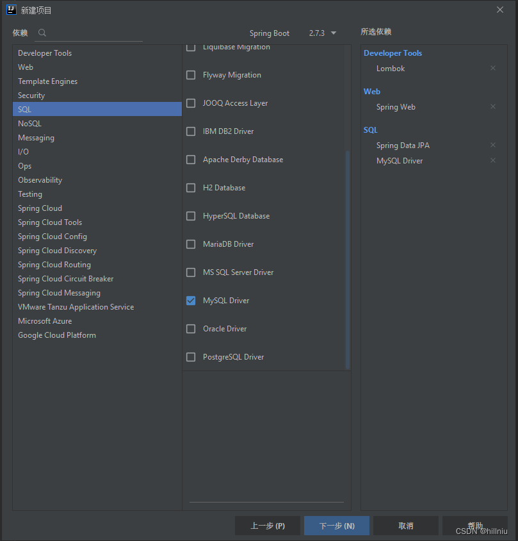518x541 pixels.
Task: Open the Ops category
Action: [x=97, y=166]
